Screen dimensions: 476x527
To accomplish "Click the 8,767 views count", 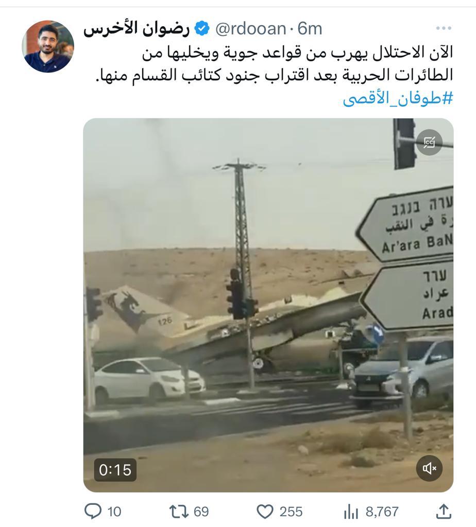I will (x=382, y=512).
